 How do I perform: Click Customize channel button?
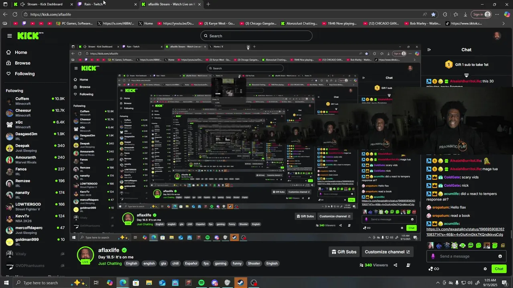pos(387,252)
